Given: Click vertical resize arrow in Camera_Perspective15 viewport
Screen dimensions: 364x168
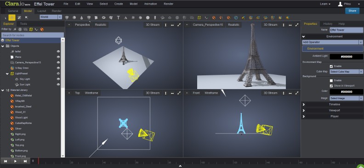Looking at the screenshot, I should [284, 25].
